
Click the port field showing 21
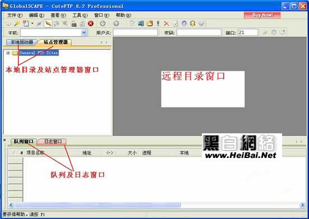(x=248, y=32)
